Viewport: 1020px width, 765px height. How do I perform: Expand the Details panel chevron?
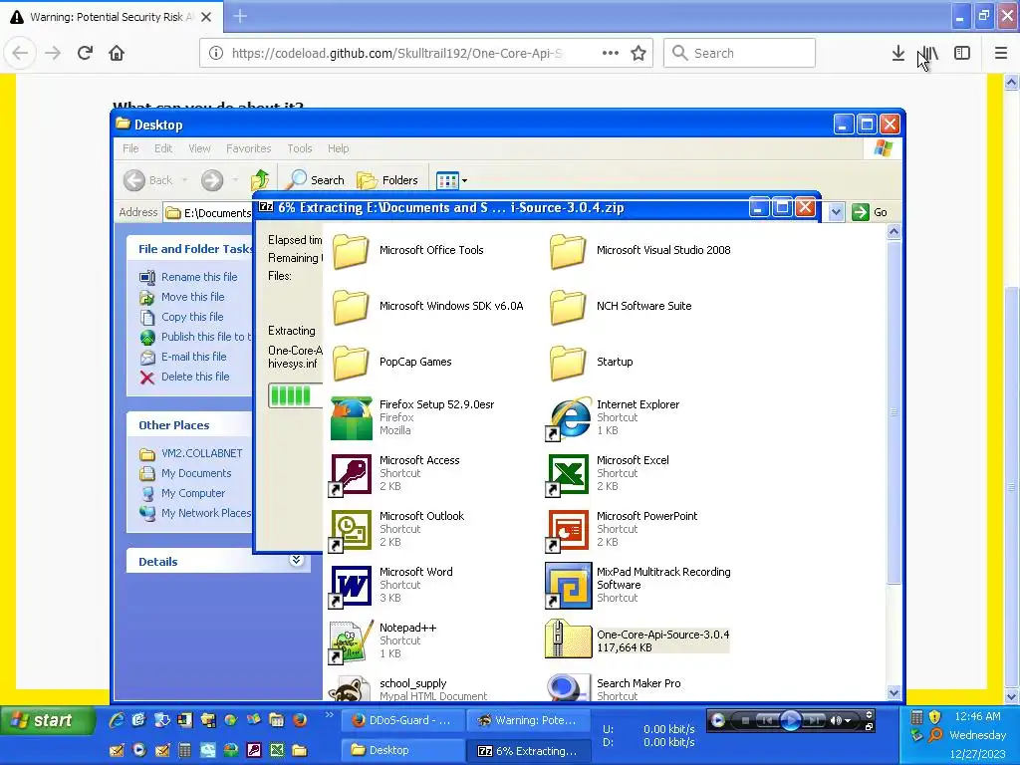point(297,560)
